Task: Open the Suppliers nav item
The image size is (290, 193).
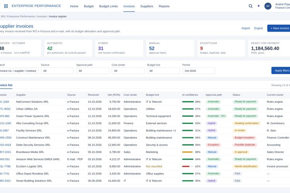Action: click(x=147, y=6)
